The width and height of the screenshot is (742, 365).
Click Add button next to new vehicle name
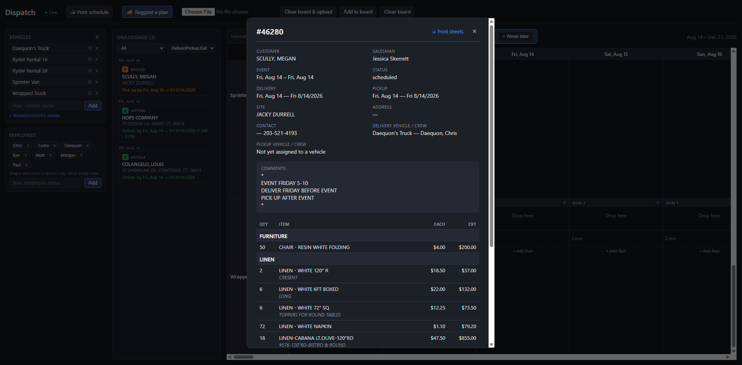click(93, 106)
